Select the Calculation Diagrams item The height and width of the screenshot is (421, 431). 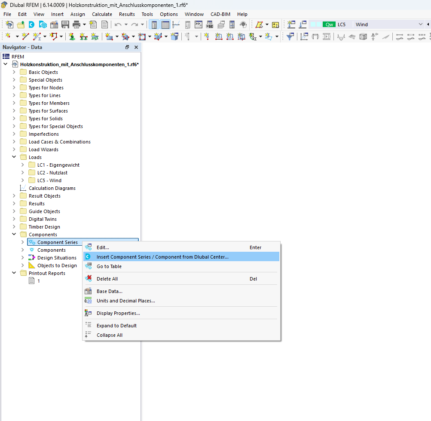click(x=52, y=188)
